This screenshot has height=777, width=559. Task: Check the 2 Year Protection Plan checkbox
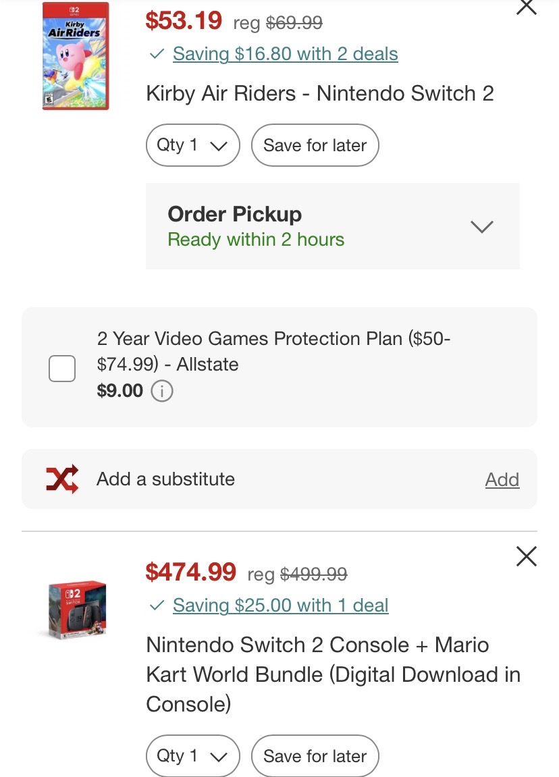(62, 369)
